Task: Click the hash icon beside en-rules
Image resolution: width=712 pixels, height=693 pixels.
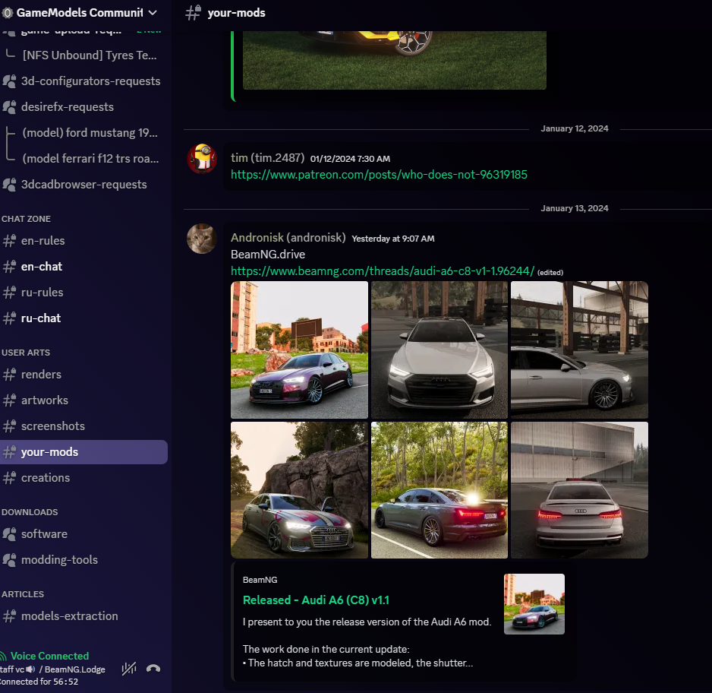Action: pos(9,241)
